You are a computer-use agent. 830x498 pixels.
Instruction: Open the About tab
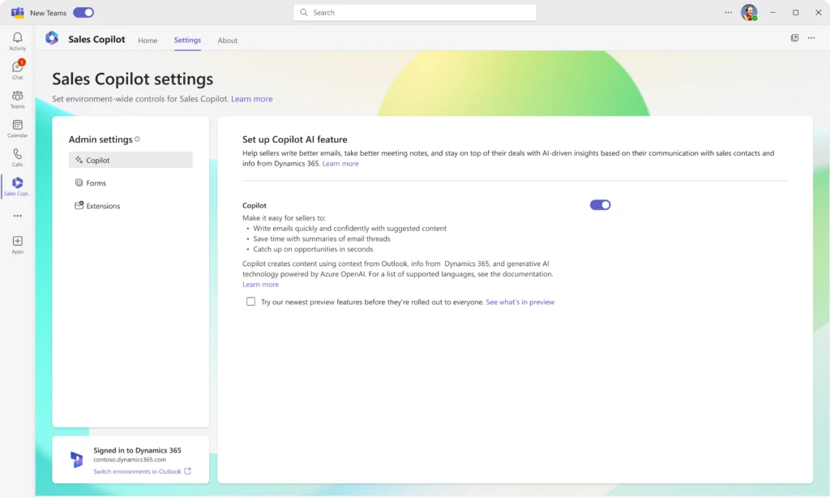click(x=227, y=40)
